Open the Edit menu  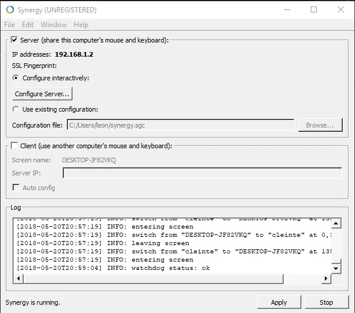coord(28,25)
